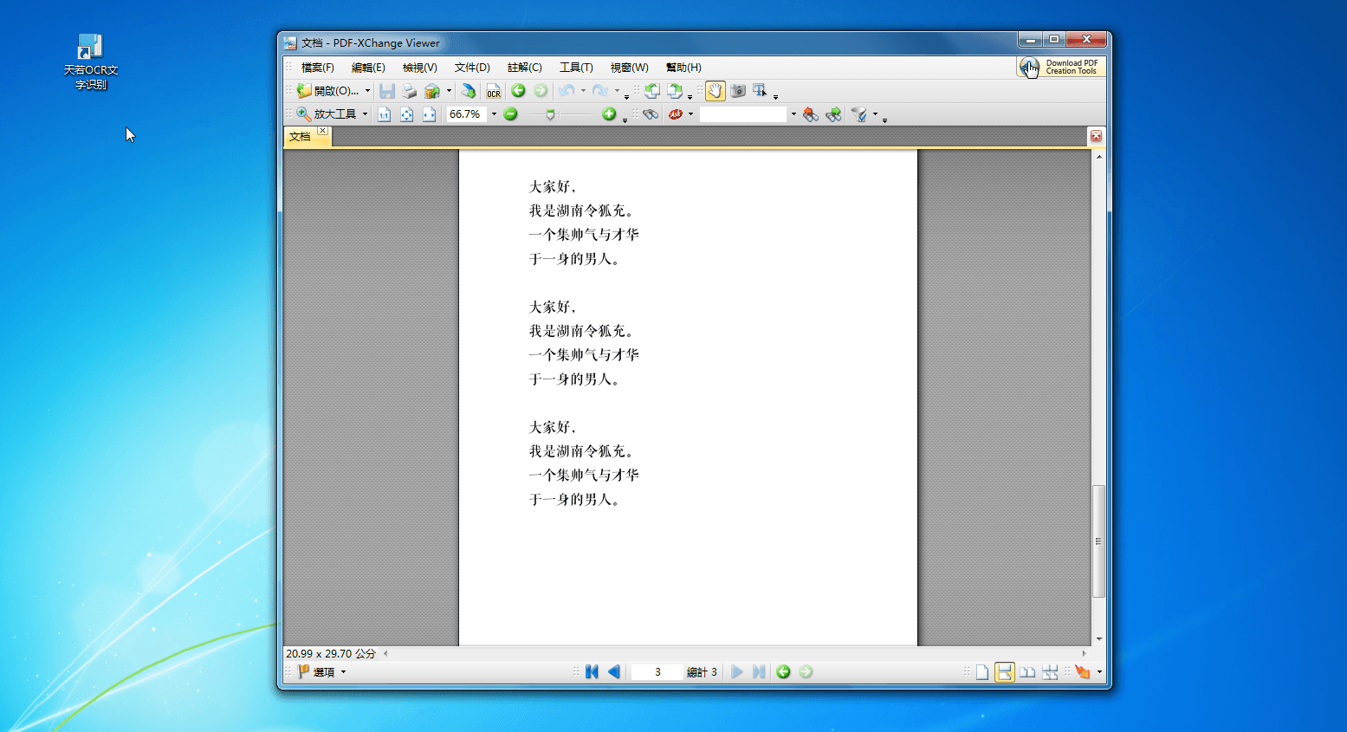Run the OCR tool icon
The height and width of the screenshot is (732, 1347).
494,91
